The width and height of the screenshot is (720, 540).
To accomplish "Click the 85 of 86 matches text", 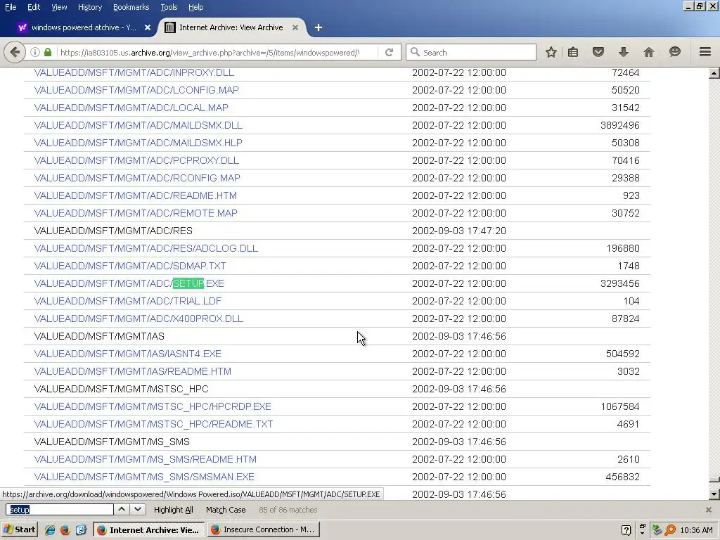I will tap(288, 510).
